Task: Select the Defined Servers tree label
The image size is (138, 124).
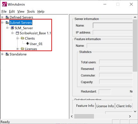Action: coord(21,17)
